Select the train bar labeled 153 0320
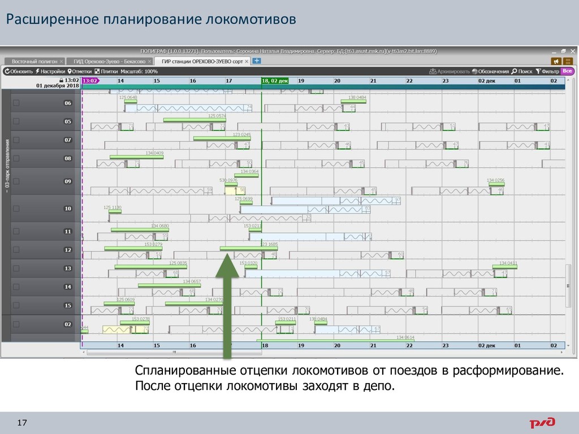The image size is (579, 434). 250,267
